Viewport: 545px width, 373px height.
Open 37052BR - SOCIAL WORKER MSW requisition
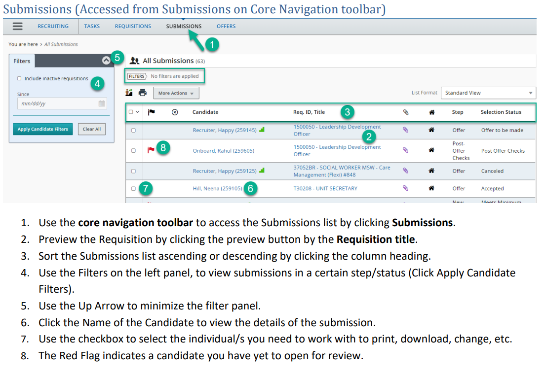pyautogui.click(x=342, y=171)
